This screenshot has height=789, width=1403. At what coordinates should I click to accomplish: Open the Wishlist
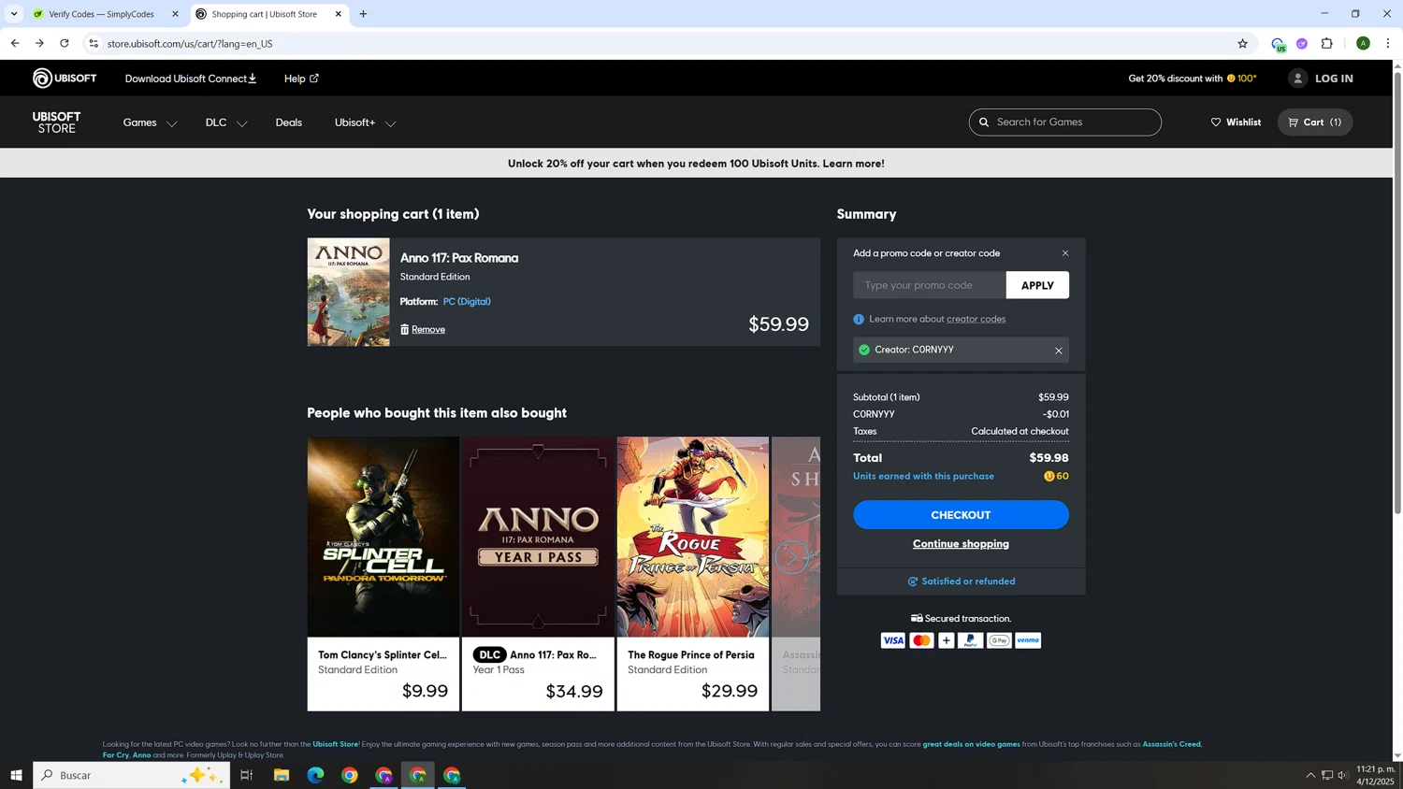(1236, 122)
